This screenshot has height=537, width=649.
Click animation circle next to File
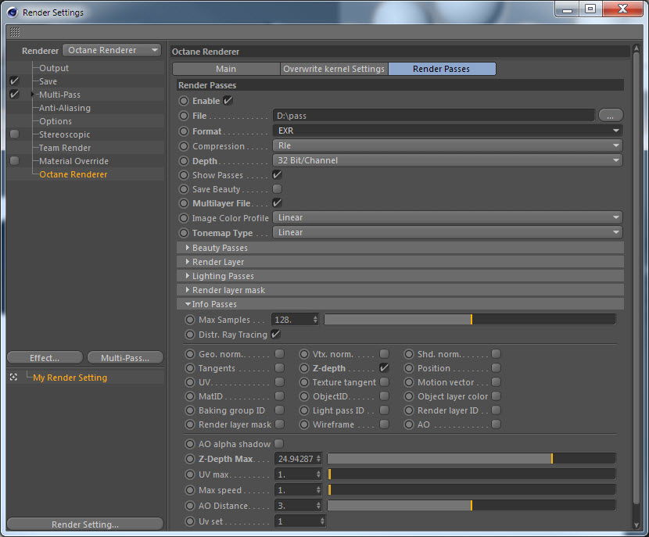tap(184, 116)
